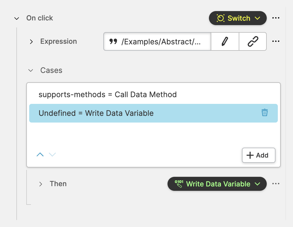Expand the Expression row chevron

[x=31, y=42]
